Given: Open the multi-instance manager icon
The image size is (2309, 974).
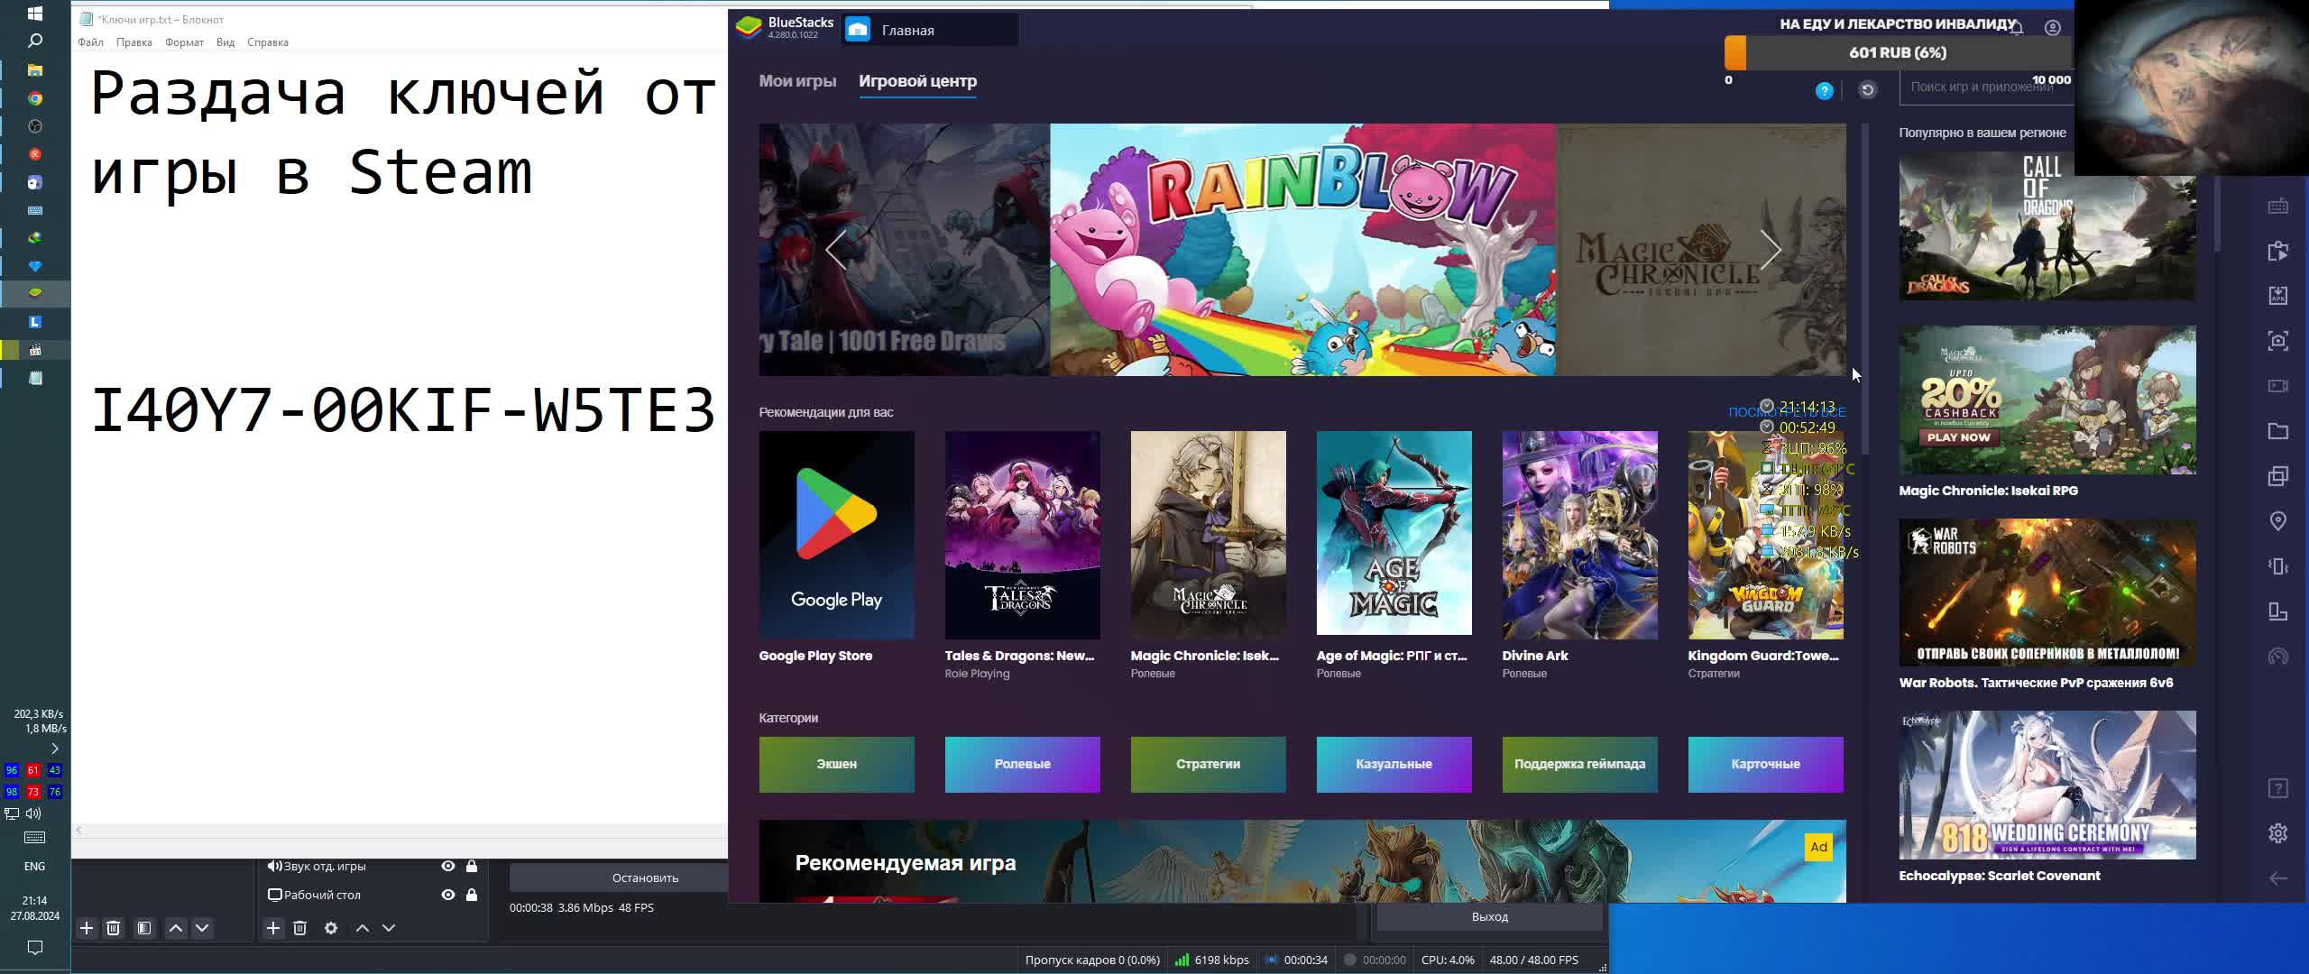Looking at the screenshot, I should pos(2277,476).
